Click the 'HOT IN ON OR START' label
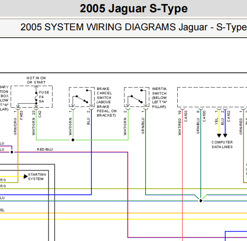The image size is (247, 241). 36,80
